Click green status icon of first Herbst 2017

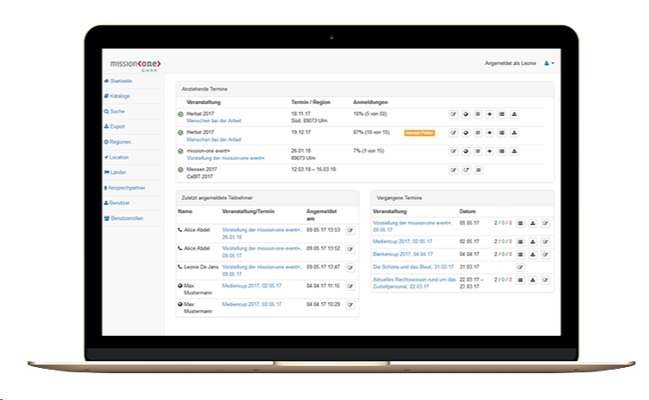[181, 113]
